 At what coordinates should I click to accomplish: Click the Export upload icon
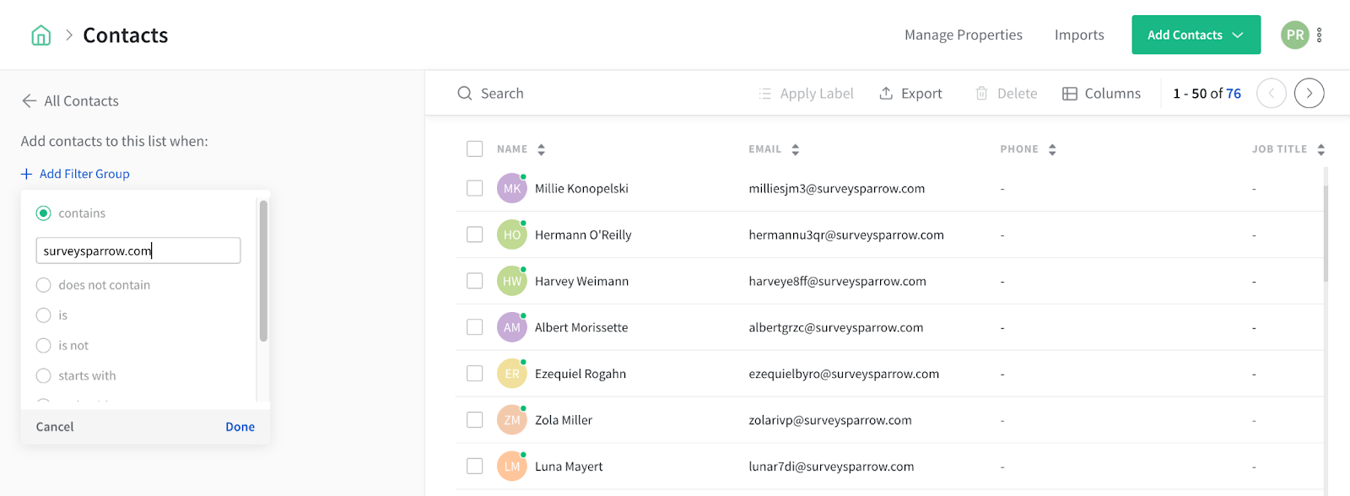pyautogui.click(x=886, y=94)
